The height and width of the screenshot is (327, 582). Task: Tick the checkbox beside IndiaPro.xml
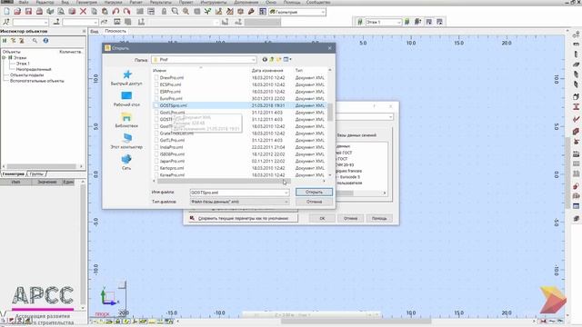(156, 147)
